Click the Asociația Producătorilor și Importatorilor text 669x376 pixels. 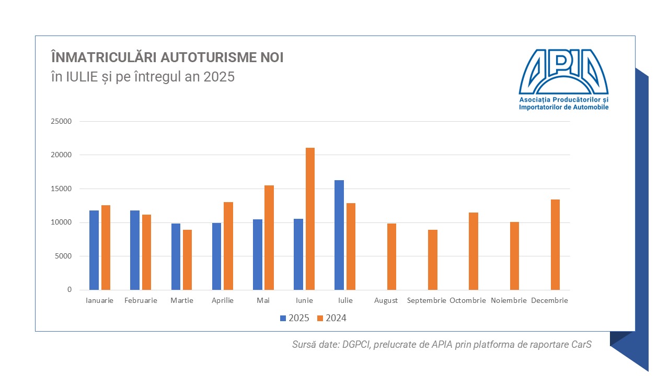[563, 103]
